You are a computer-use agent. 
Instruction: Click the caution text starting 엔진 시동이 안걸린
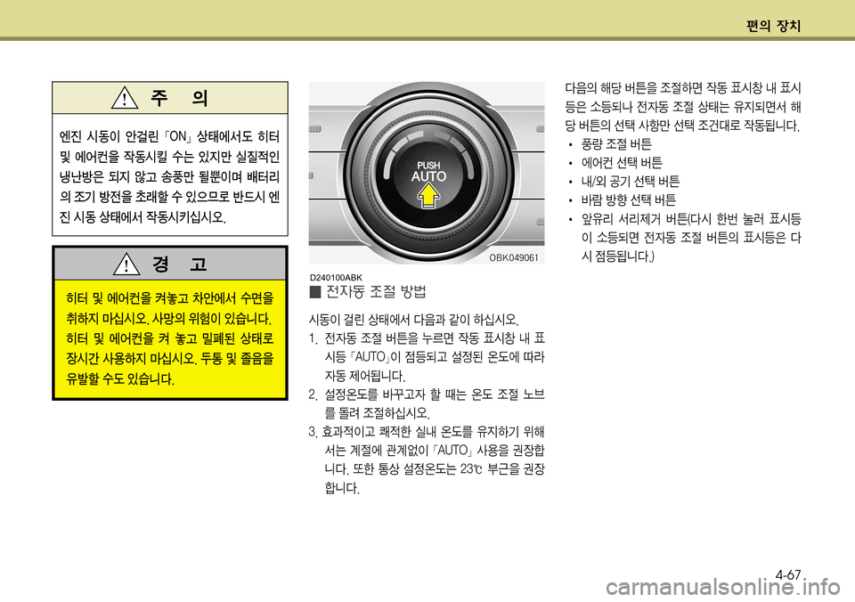[x=169, y=176]
